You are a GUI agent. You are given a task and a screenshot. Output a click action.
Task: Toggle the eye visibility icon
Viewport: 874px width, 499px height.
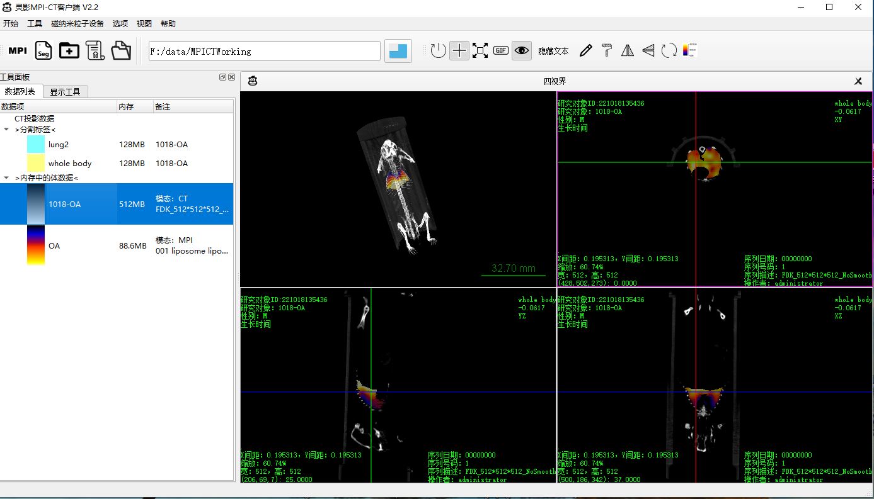pyautogui.click(x=522, y=50)
